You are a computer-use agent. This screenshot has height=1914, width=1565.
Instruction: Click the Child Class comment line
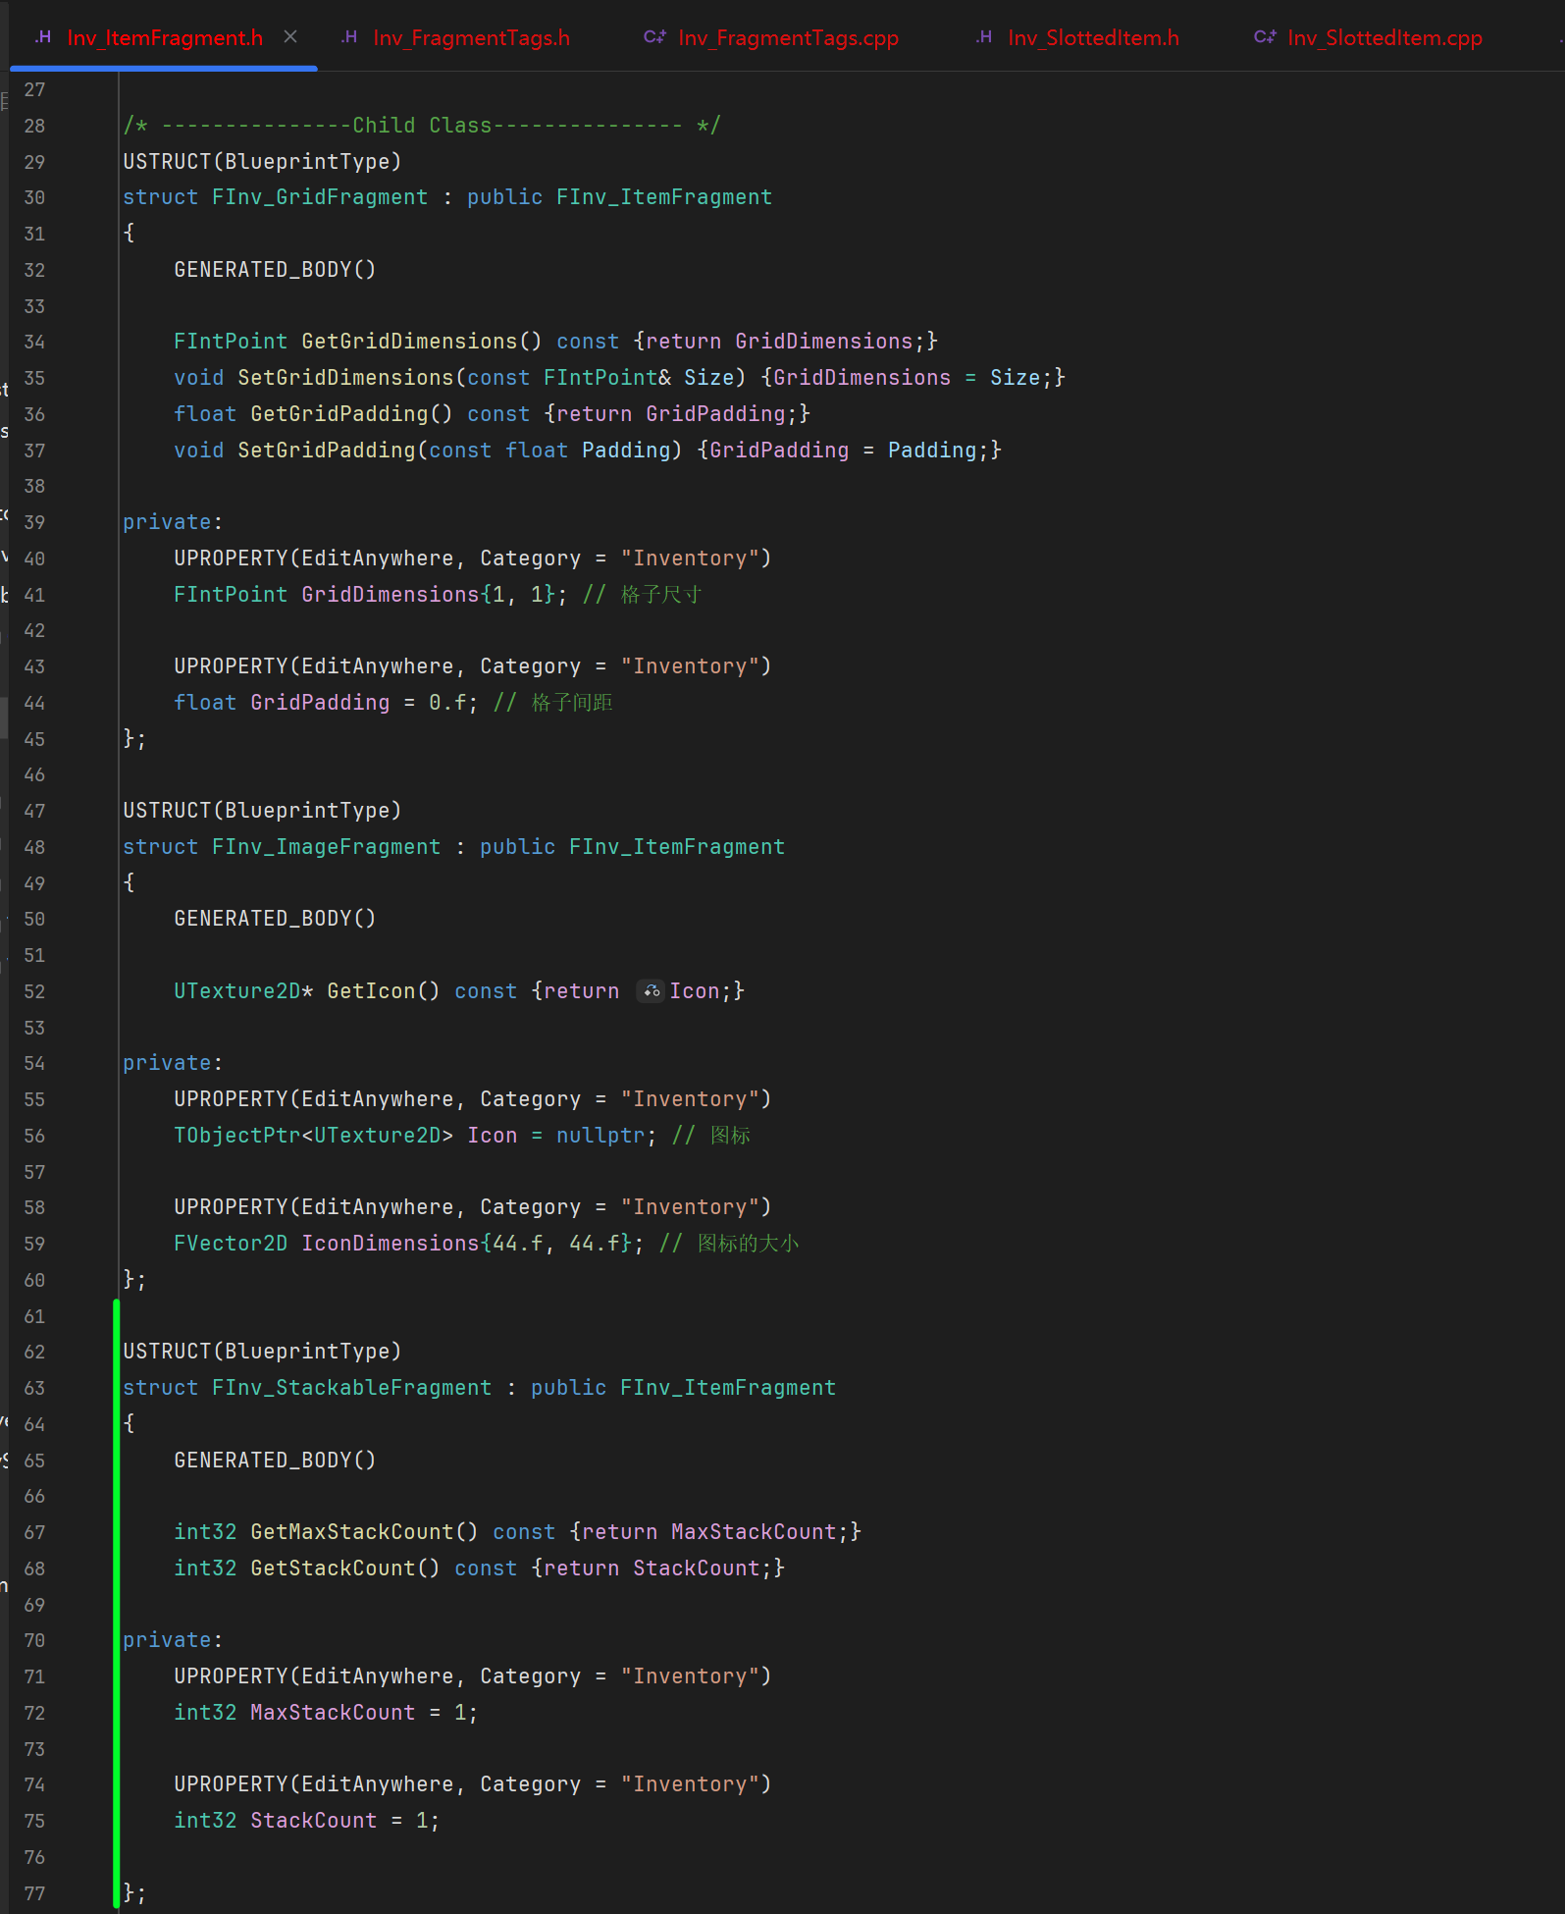coord(422,126)
